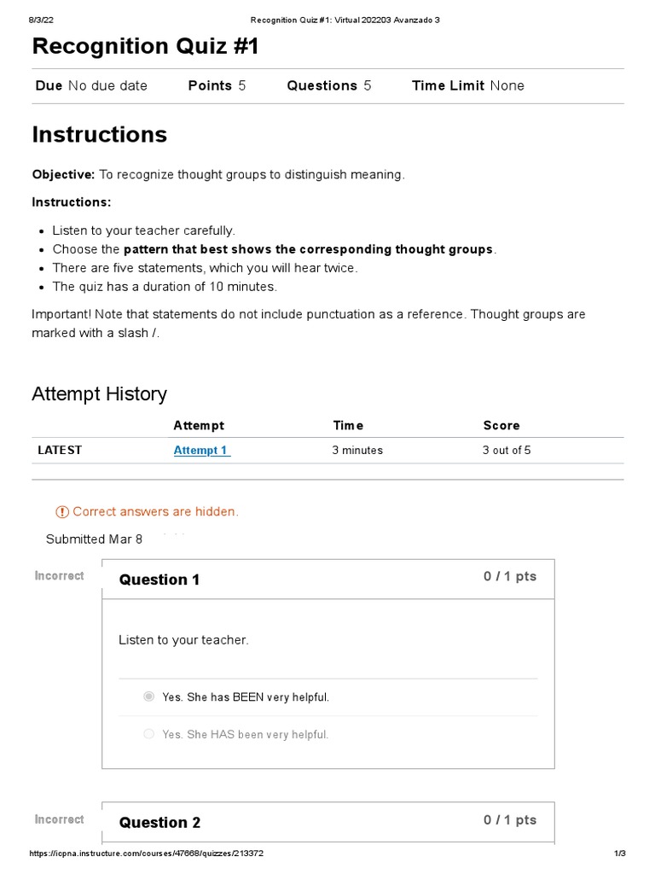Click the Attempt History heading
This screenshot has width=655, height=874.
pyautogui.click(x=99, y=393)
